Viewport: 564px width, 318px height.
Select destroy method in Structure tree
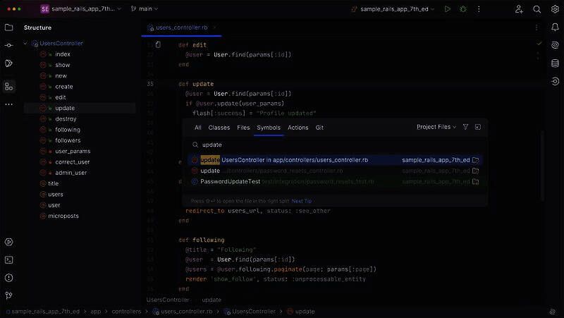tap(66, 118)
